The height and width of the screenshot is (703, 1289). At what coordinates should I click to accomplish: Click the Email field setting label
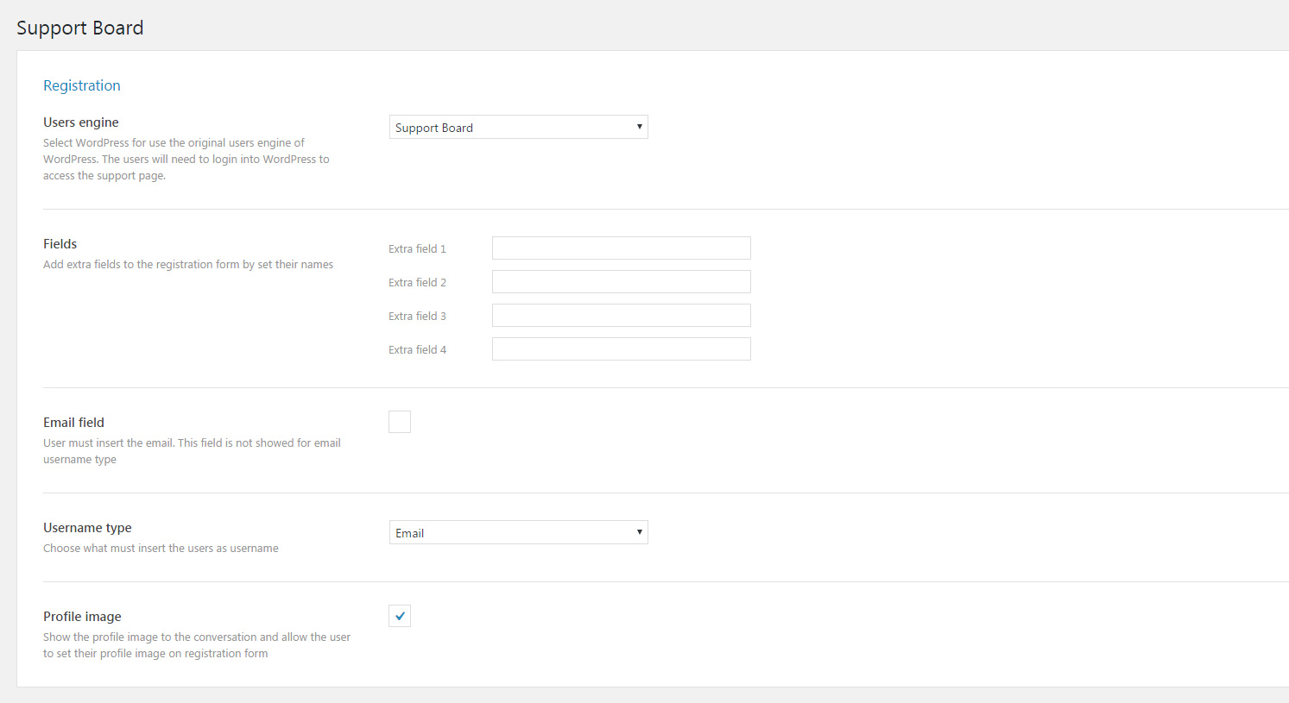click(73, 423)
